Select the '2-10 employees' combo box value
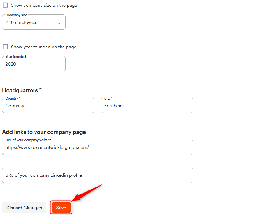 click(x=34, y=22)
